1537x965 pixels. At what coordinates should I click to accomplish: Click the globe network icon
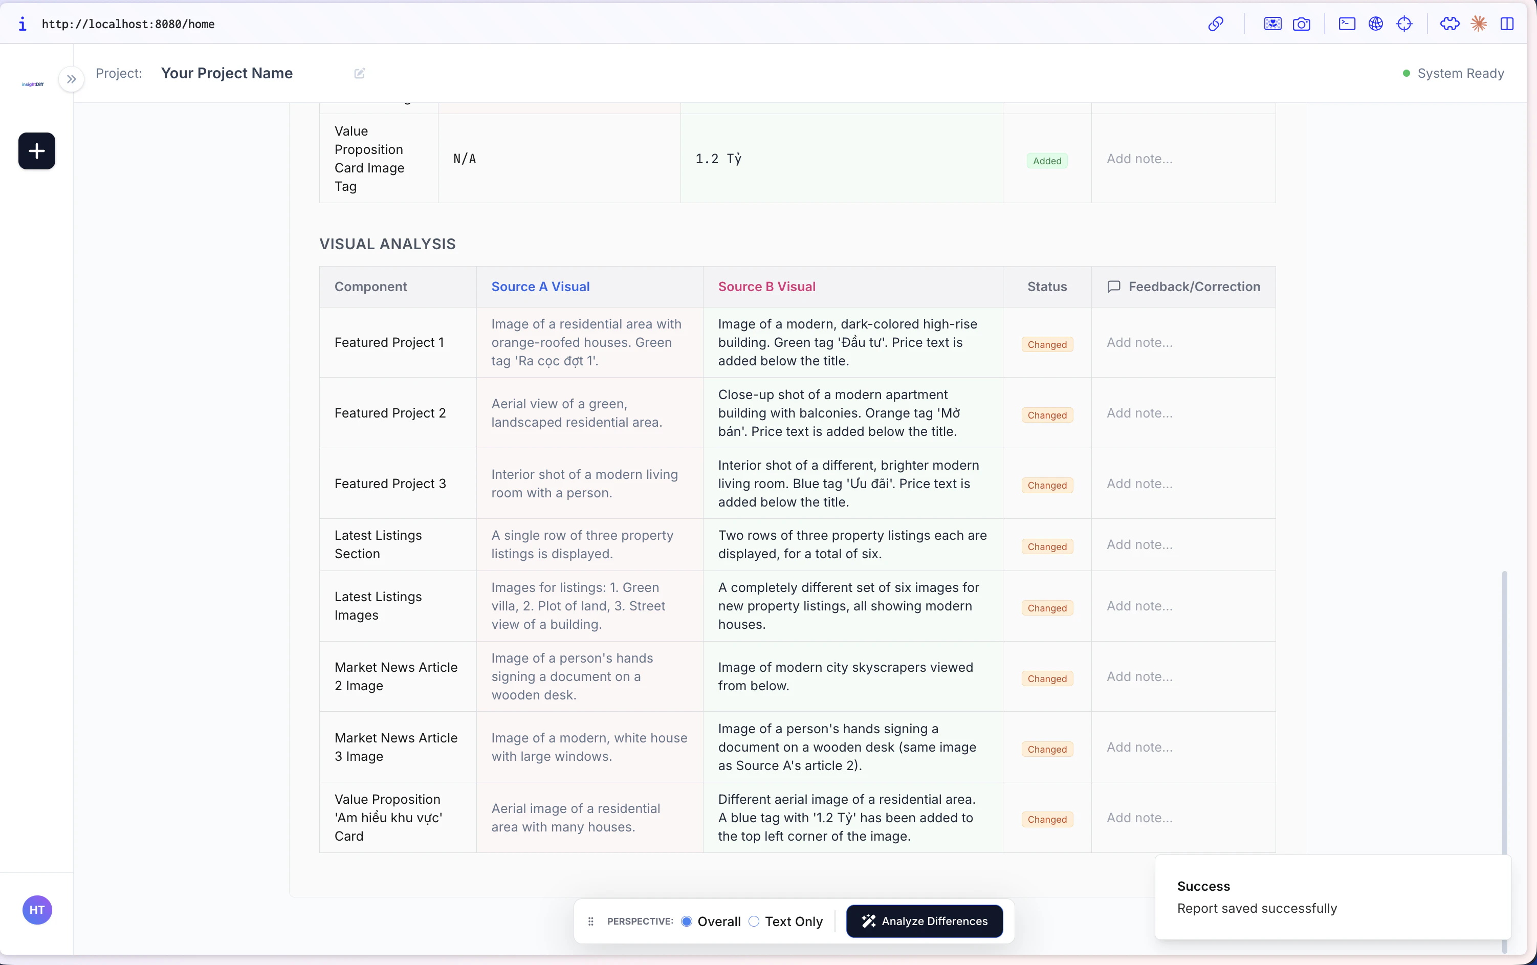point(1376,24)
